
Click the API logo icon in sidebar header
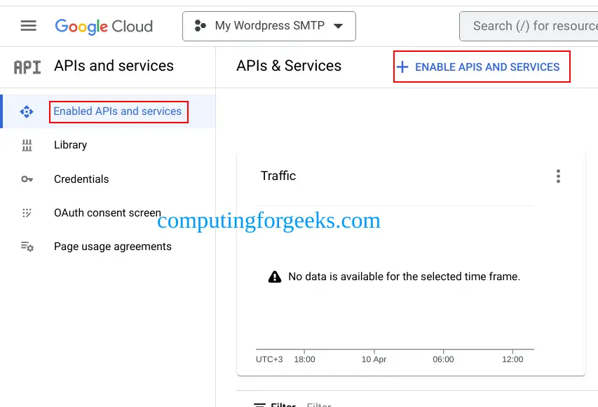point(27,67)
